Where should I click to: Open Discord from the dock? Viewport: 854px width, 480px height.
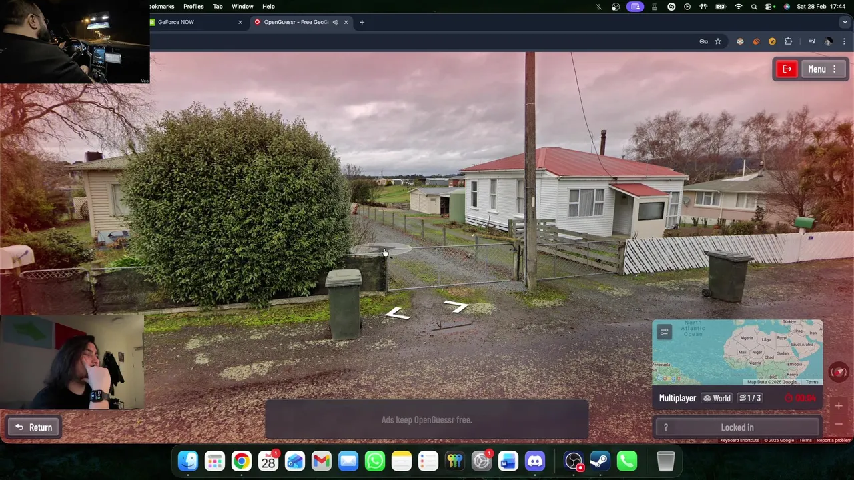535,461
